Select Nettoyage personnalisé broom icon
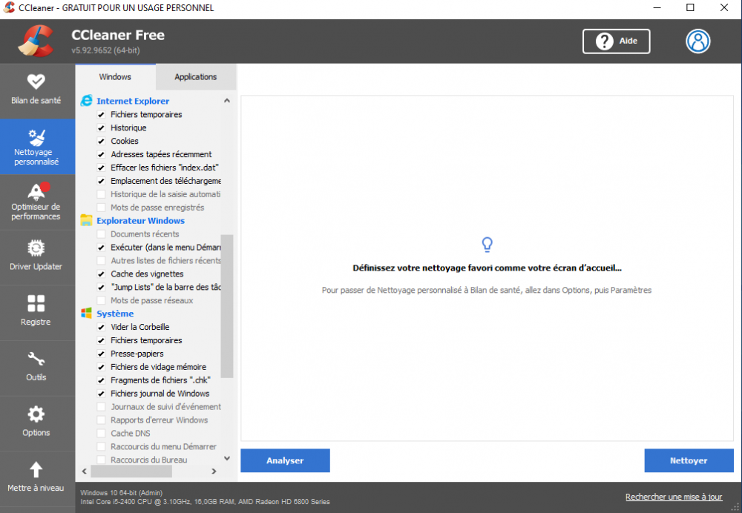The image size is (742, 513). (x=36, y=137)
